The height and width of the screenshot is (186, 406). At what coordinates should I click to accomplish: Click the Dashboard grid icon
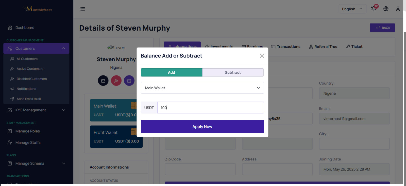[10, 28]
